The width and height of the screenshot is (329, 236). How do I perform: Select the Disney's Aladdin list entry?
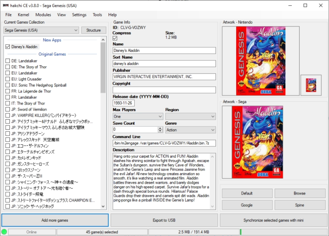tap(24, 47)
